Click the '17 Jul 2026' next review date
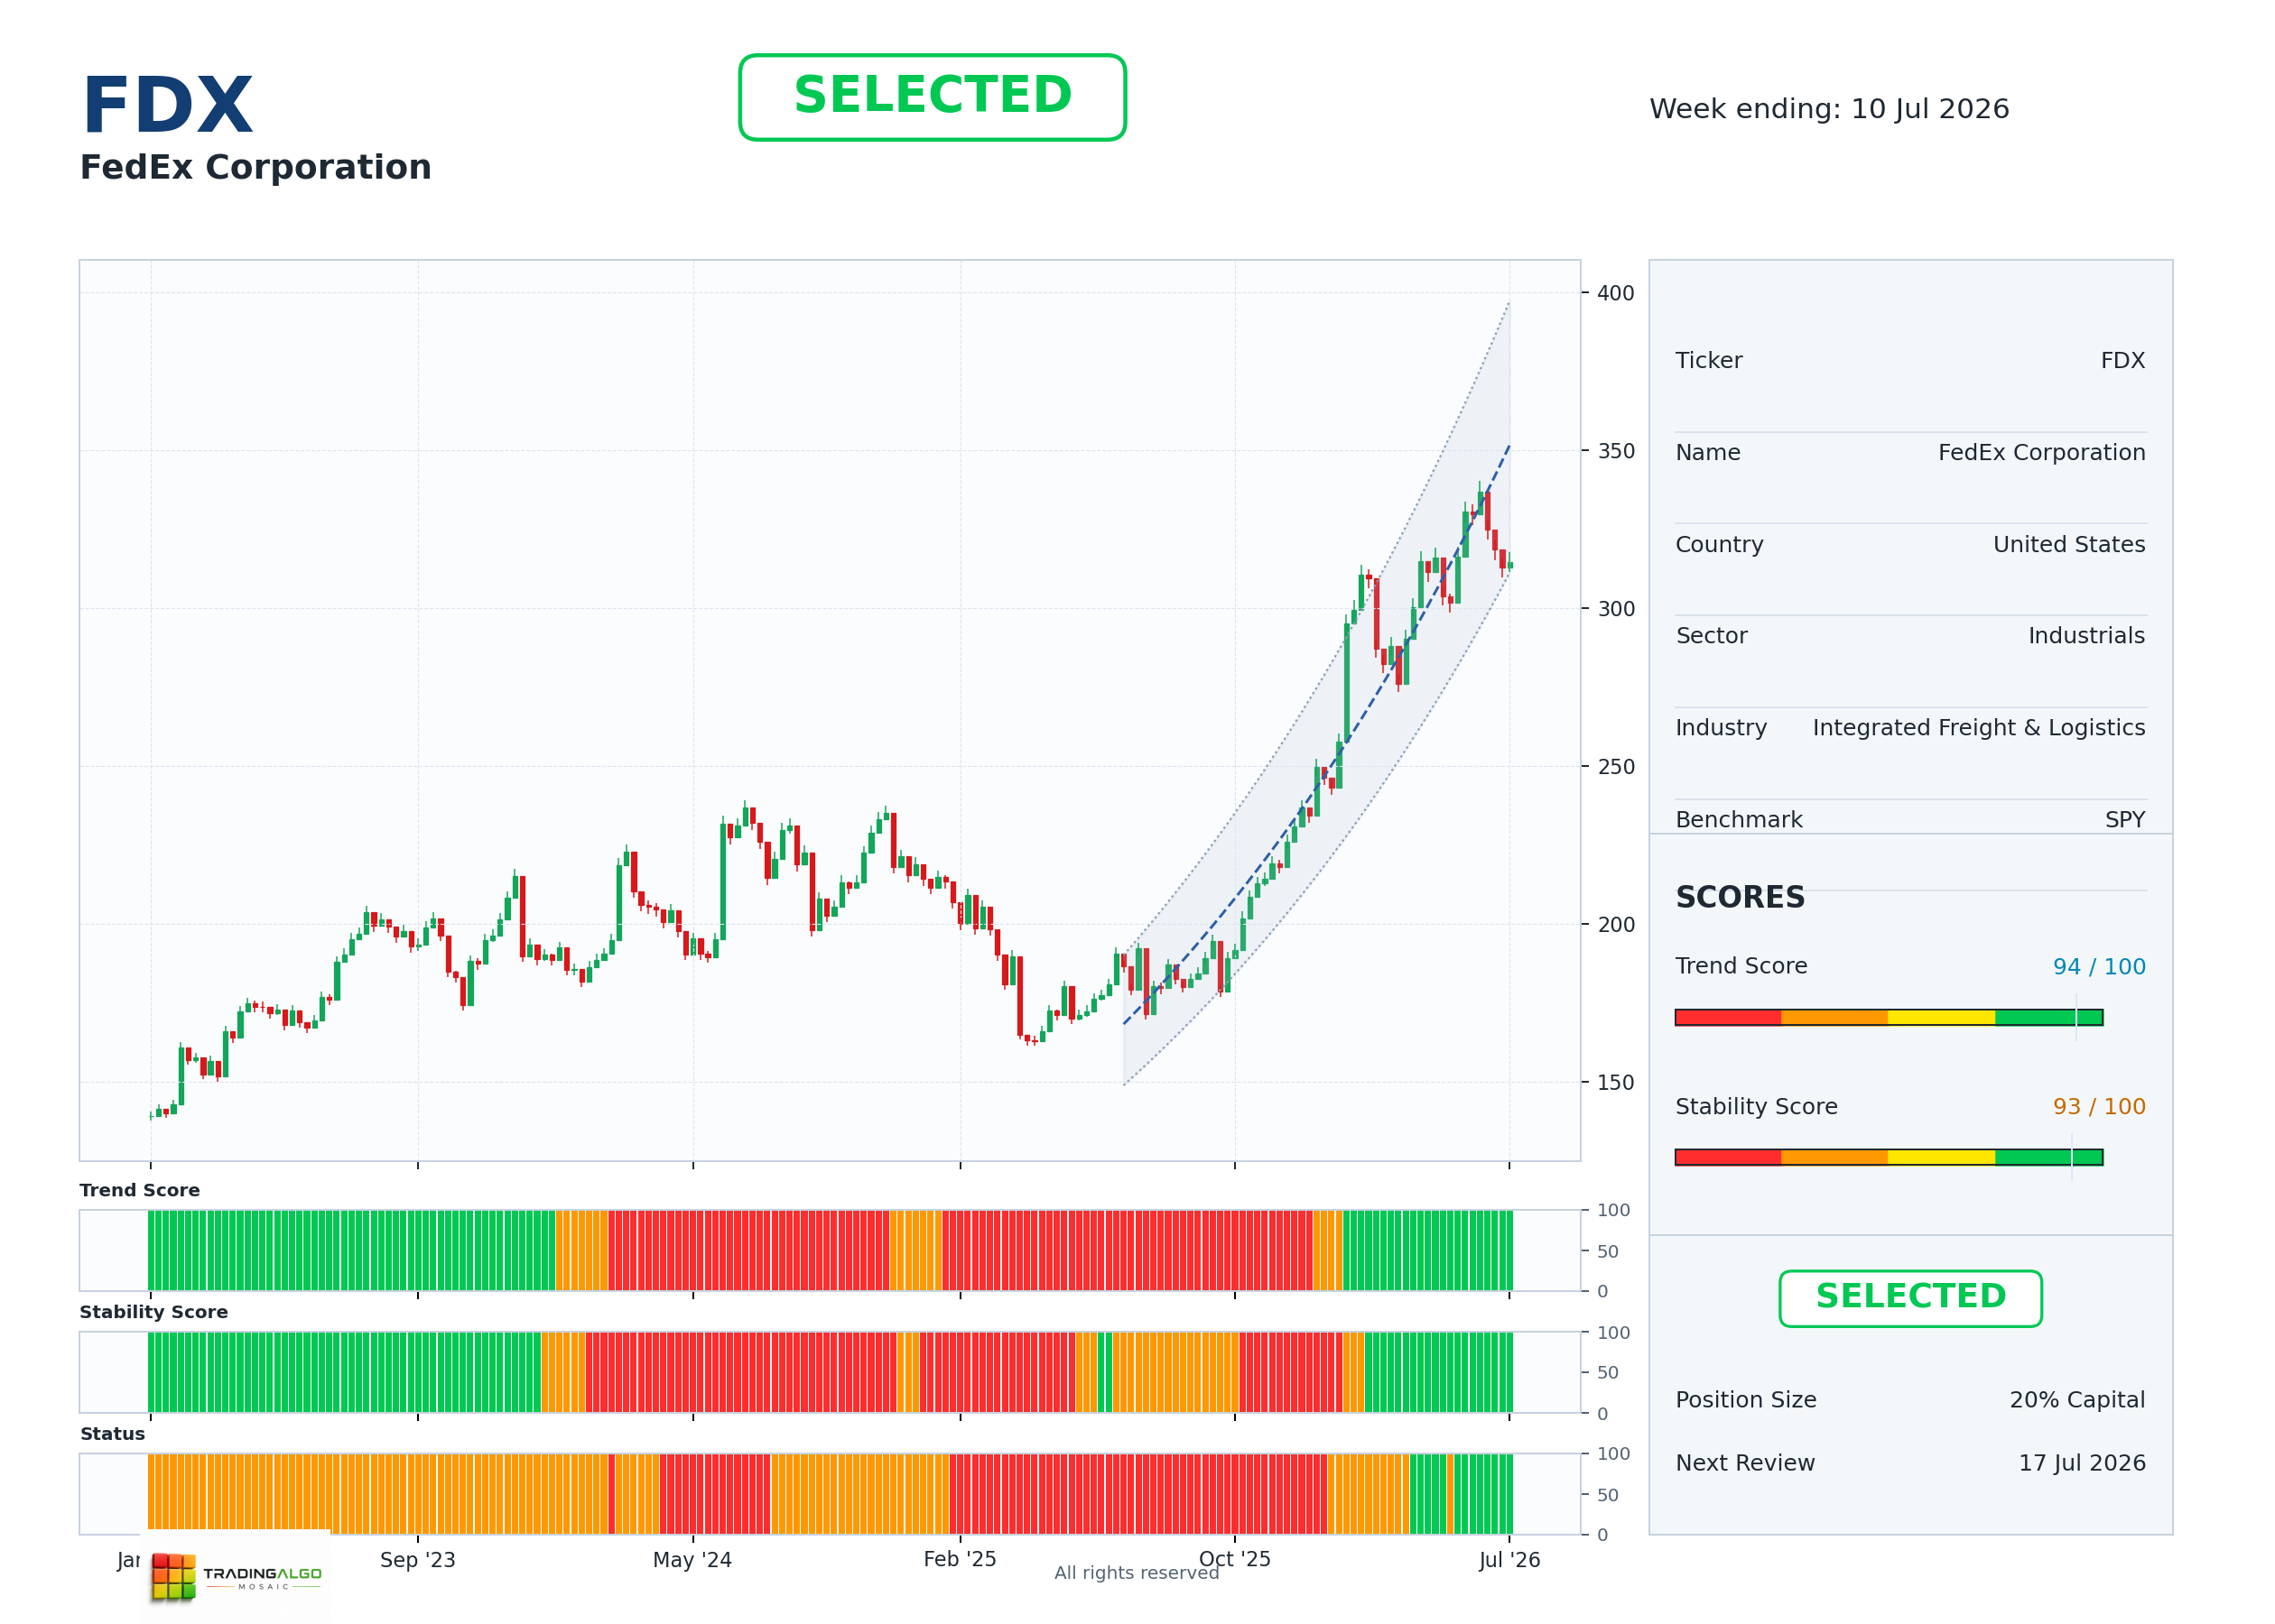The image size is (2275, 1624). pyautogui.click(x=2082, y=1463)
